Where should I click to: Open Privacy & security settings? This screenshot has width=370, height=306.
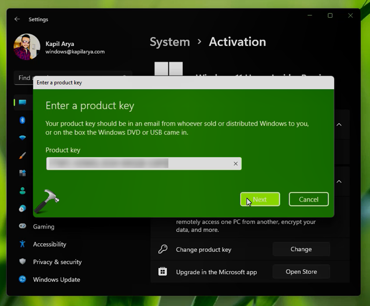[x=57, y=262]
